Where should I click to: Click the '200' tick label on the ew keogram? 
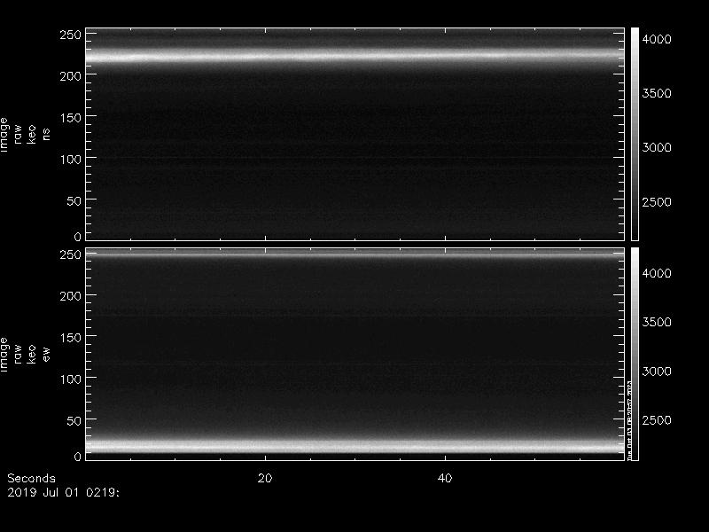pyautogui.click(x=71, y=296)
